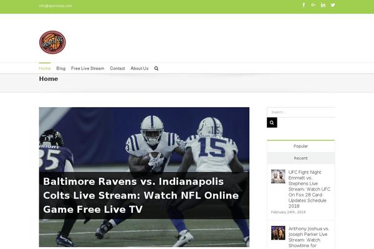This screenshot has width=374, height=249.
Task: Open the Free Live Stream menu item
Action: tap(87, 68)
